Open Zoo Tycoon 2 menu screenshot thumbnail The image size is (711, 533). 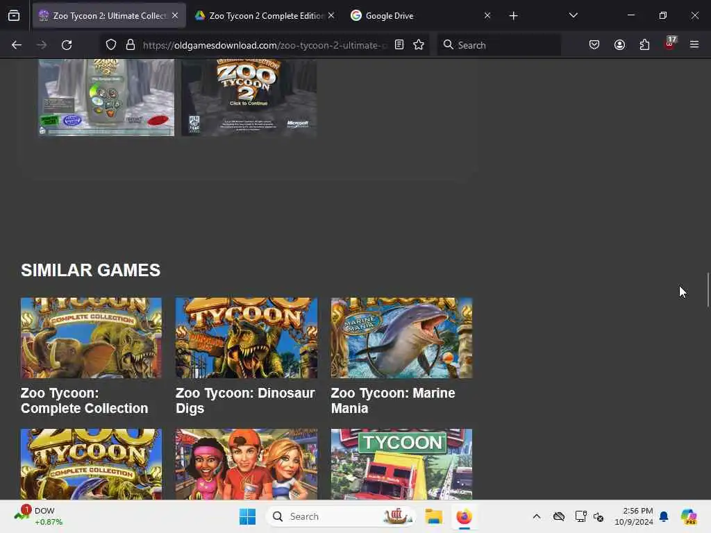(106, 97)
